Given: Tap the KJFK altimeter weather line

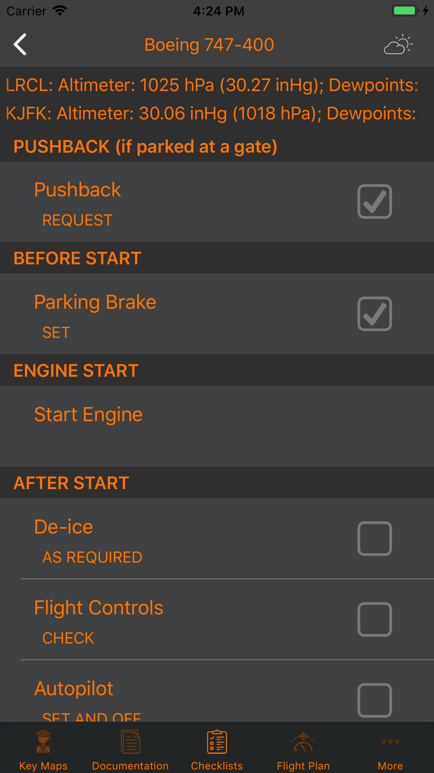Looking at the screenshot, I should (x=211, y=113).
